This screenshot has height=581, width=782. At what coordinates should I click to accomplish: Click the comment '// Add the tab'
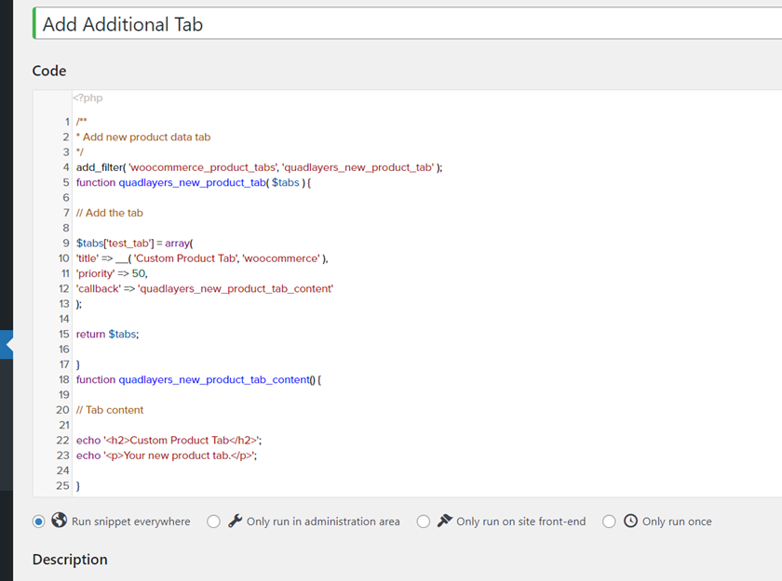(109, 213)
